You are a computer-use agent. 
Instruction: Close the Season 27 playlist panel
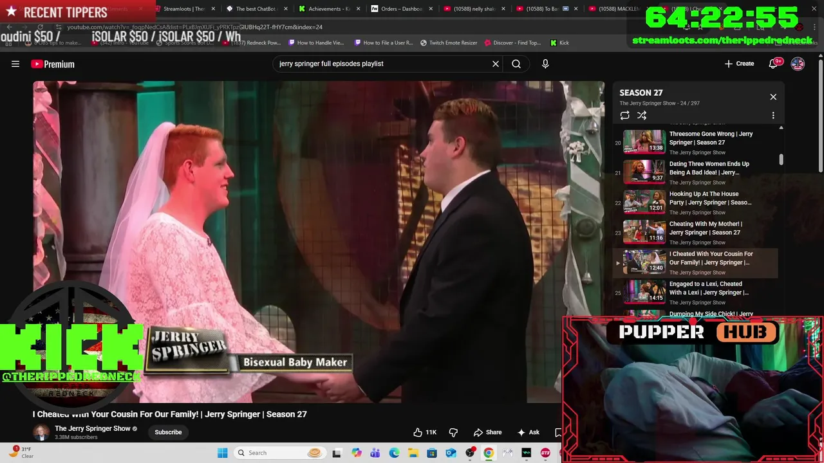click(773, 97)
